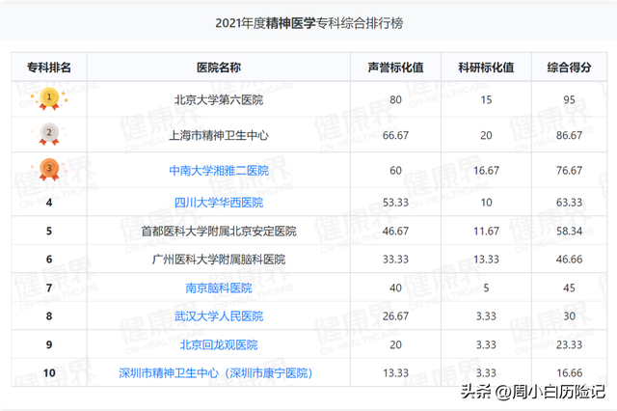617x411 pixels.
Task: Select the hospital name 北京大学第六医院
Action: click(x=219, y=99)
